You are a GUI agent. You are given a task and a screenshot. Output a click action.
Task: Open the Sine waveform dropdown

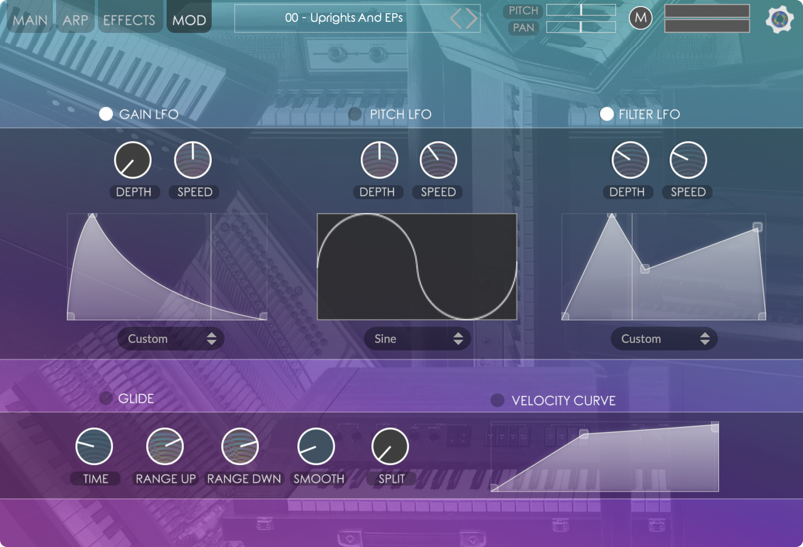click(417, 339)
